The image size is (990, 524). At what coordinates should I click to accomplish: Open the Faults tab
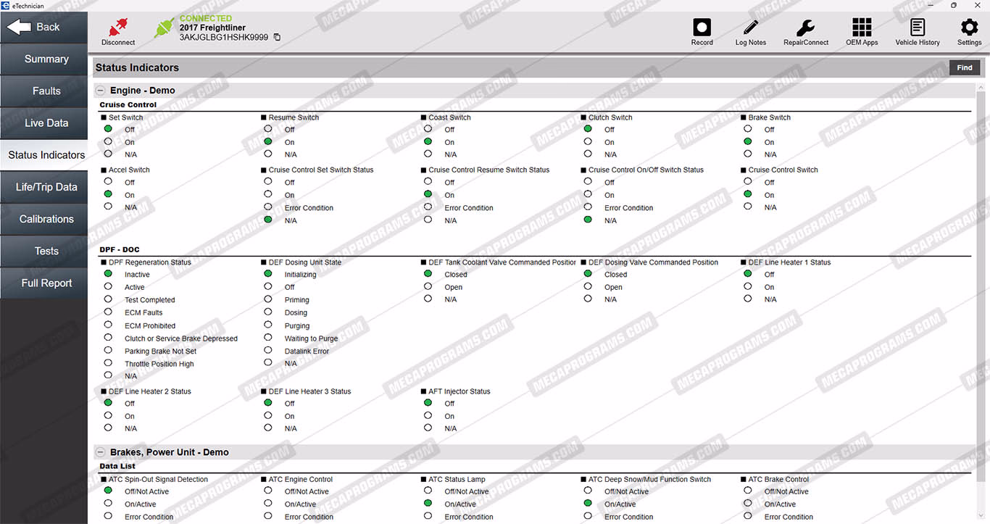click(x=46, y=91)
